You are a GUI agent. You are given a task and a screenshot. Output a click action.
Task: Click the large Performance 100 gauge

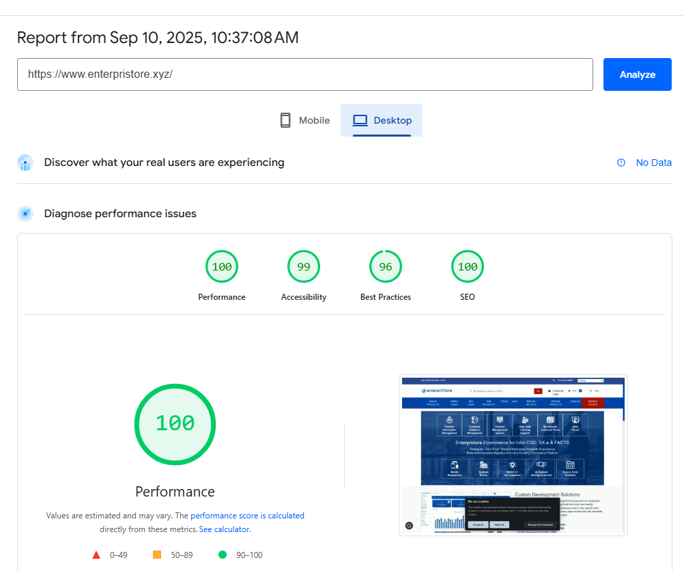(x=175, y=424)
